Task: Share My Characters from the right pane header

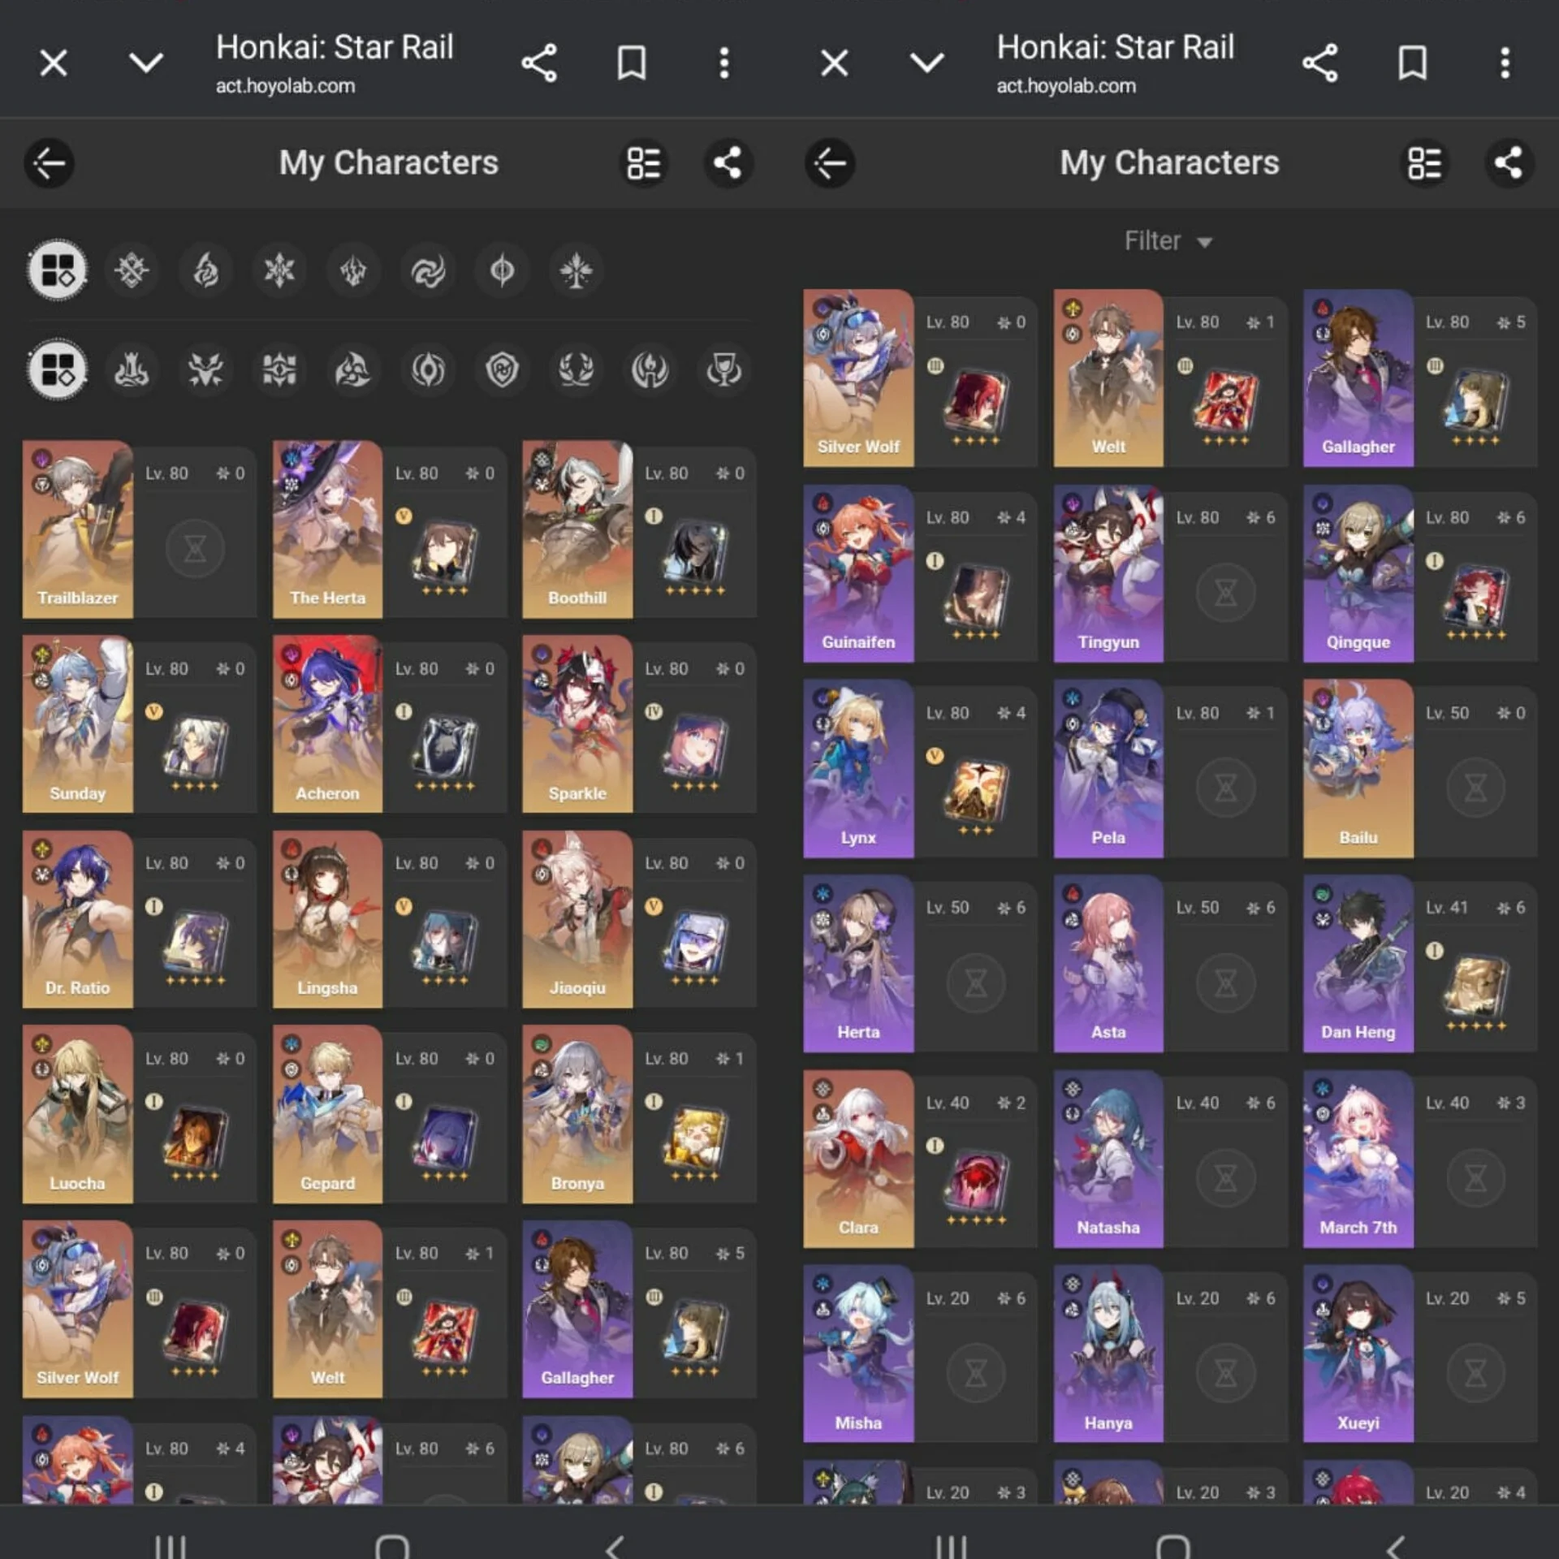Action: (x=1509, y=163)
